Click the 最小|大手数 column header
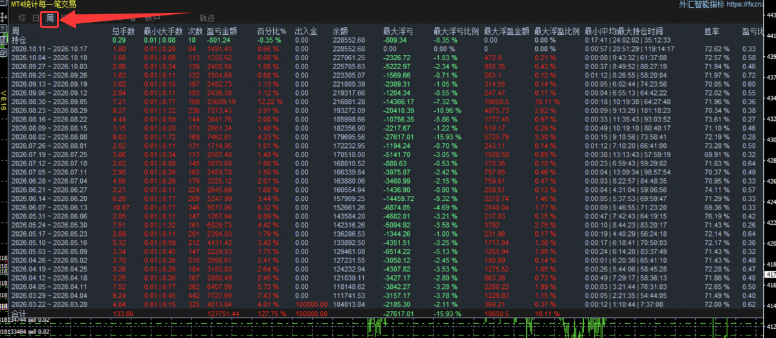This screenshot has width=776, height=338. coord(163,31)
